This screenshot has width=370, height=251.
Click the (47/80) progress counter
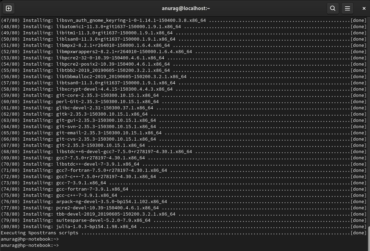point(10,20)
